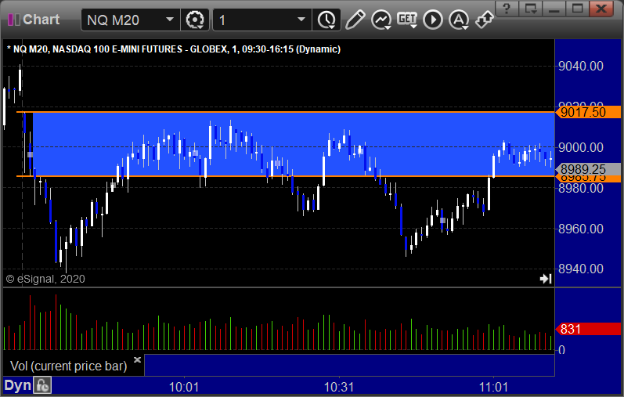Start bar replay play button
The width and height of the screenshot is (624, 397).
(433, 20)
